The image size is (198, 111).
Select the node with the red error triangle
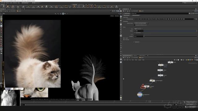[147, 86]
